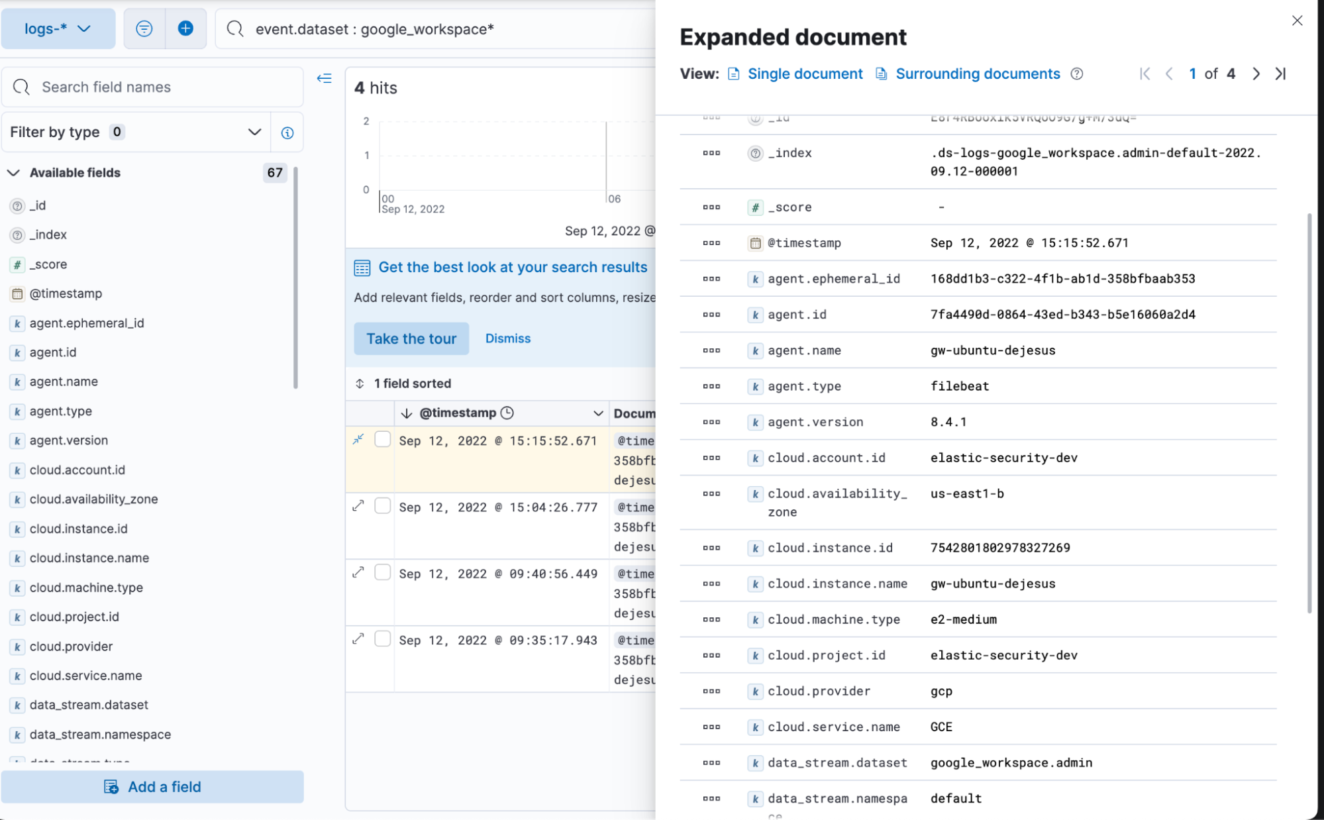The height and width of the screenshot is (820, 1324).
Task: Close the Expanded document flyout
Action: click(1297, 21)
